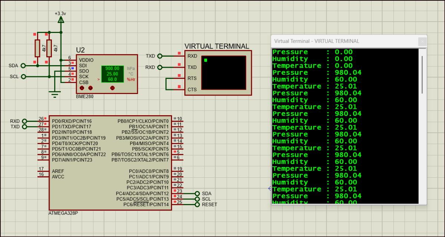Click the SDA terminal beside the resistors
This screenshot has height=237, width=445.
(x=23, y=66)
